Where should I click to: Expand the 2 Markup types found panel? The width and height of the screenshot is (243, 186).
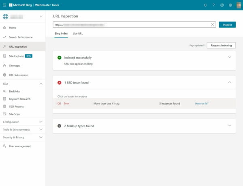(230, 125)
